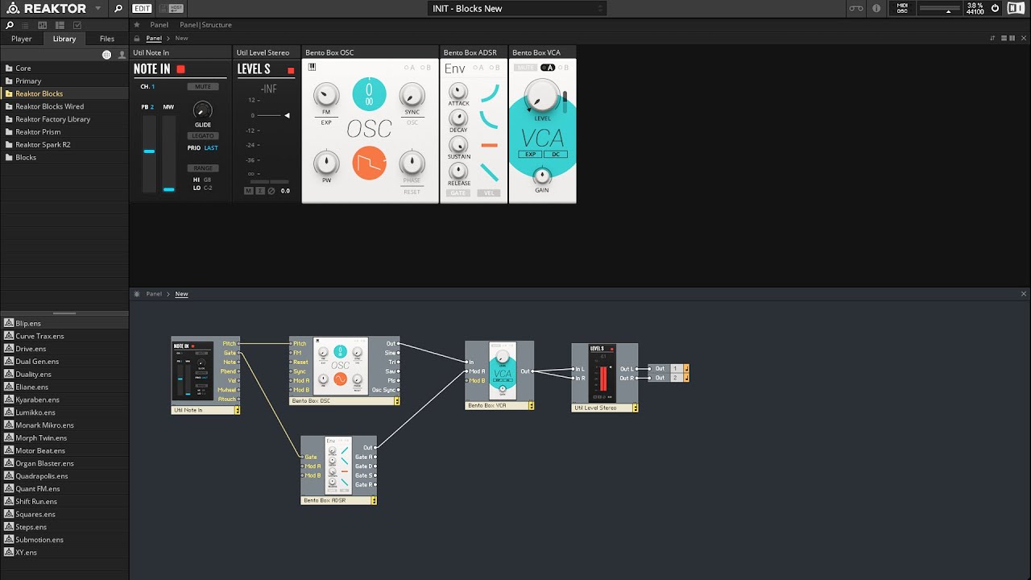This screenshot has height=580, width=1031.
Task: Open Util Note In module dropdown in structure
Action: pyautogui.click(x=238, y=410)
